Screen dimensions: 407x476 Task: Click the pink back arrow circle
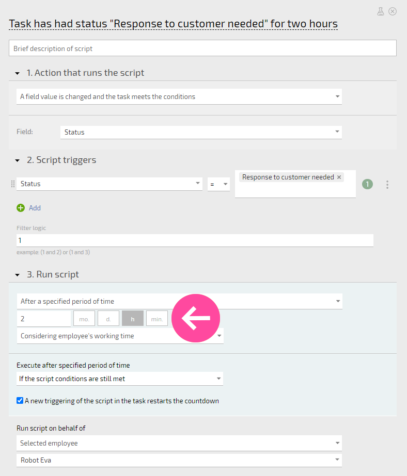[196, 318]
